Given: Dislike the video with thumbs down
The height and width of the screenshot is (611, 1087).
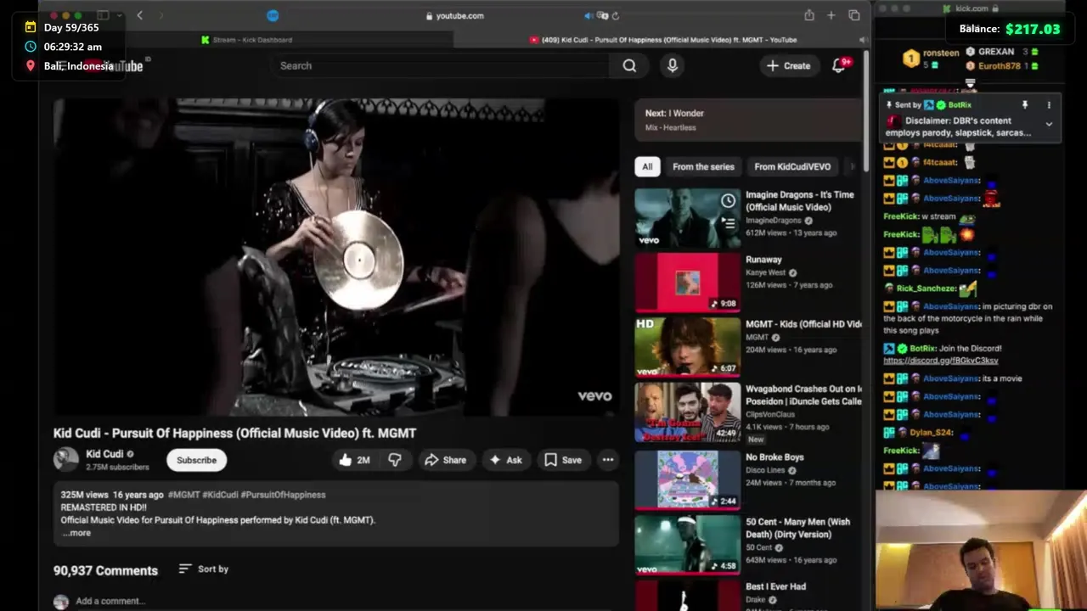Looking at the screenshot, I should coord(395,460).
